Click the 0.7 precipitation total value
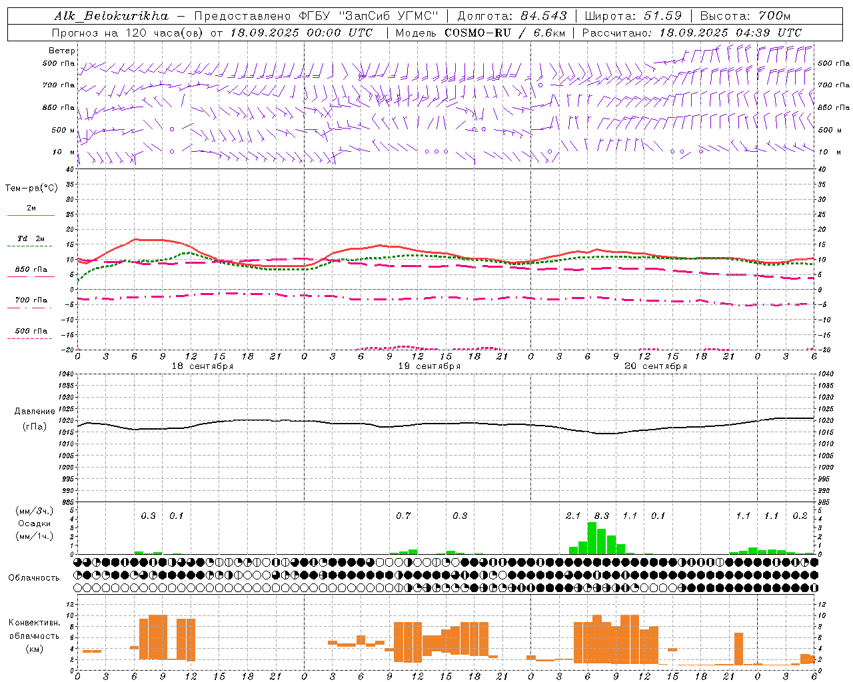 (403, 516)
